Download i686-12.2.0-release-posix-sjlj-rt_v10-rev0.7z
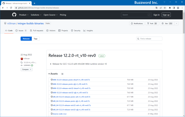The height and width of the screenshot is (117, 185). (70, 84)
